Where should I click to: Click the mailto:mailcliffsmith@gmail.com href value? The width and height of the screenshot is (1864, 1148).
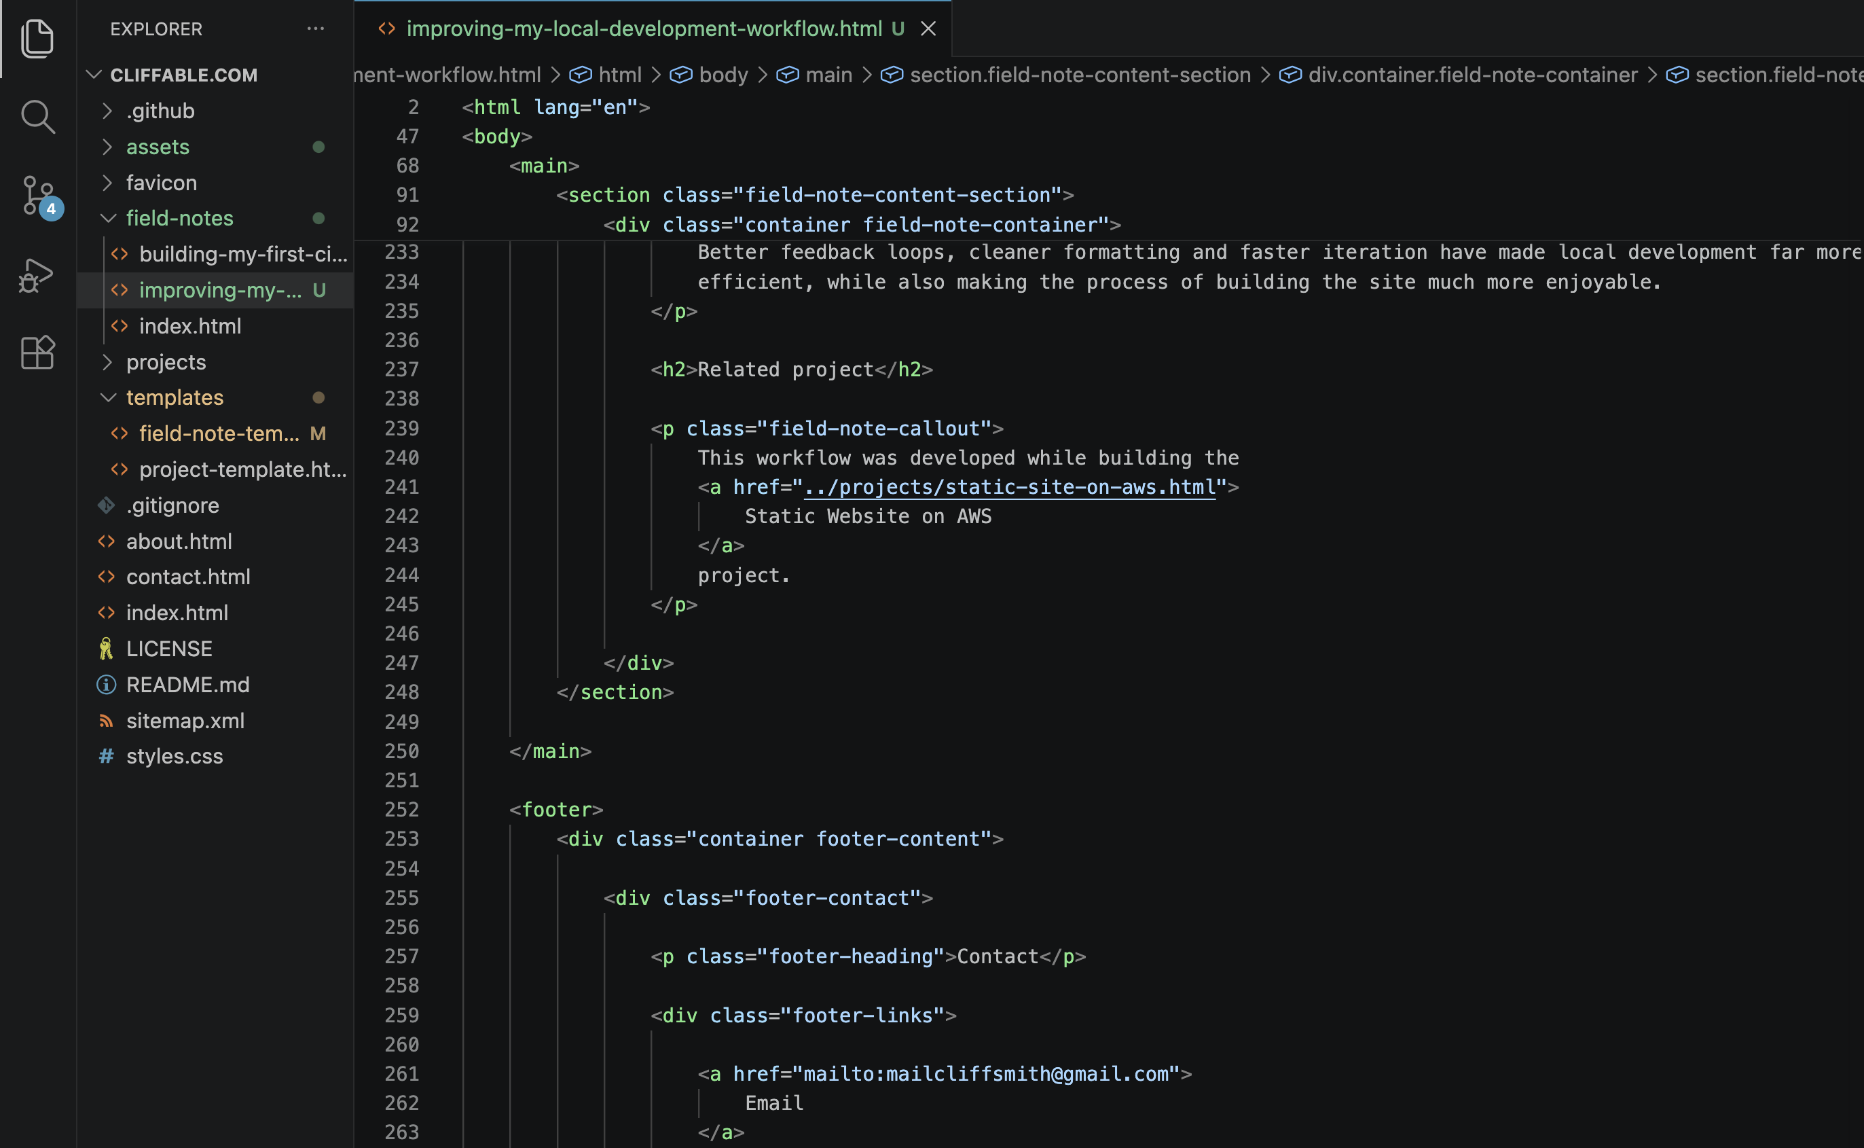pos(986,1073)
